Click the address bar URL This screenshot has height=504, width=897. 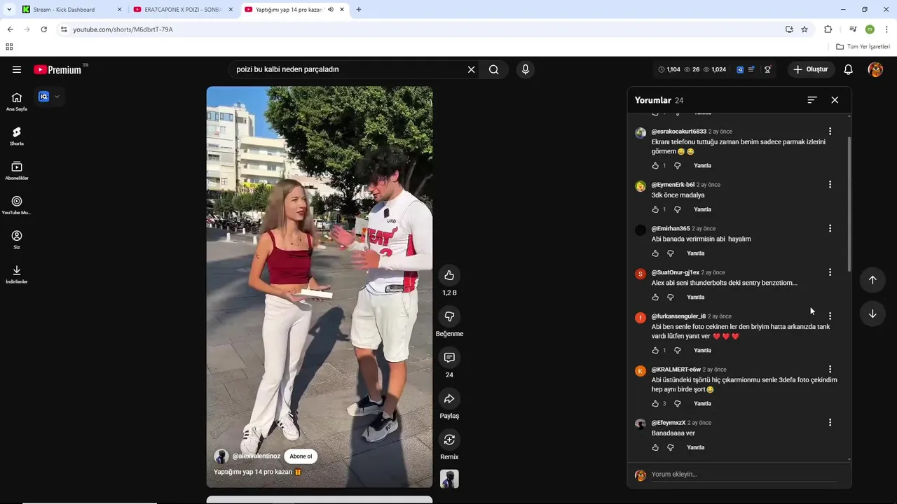click(123, 29)
